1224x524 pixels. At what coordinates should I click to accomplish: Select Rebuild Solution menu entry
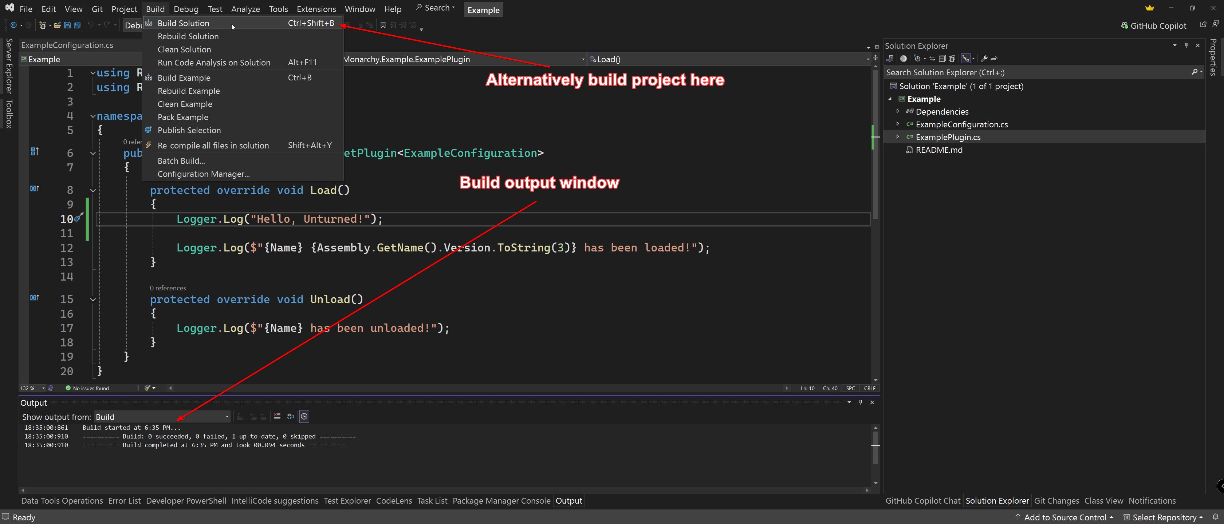coord(188,36)
